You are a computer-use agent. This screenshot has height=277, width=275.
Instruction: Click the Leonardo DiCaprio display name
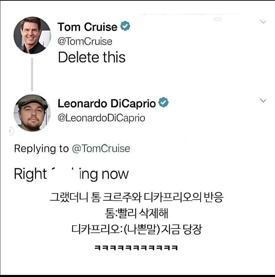107,103
